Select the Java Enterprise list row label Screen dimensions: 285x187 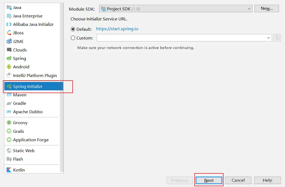27,16
